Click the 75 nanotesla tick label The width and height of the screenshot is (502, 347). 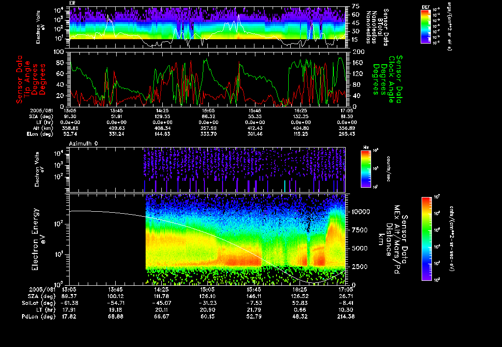pos(355,6)
